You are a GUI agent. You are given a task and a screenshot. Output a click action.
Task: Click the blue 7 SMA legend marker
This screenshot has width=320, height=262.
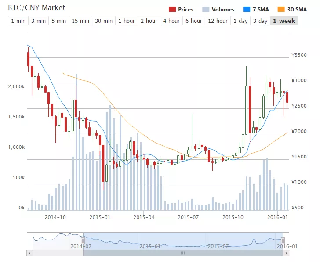click(x=246, y=9)
